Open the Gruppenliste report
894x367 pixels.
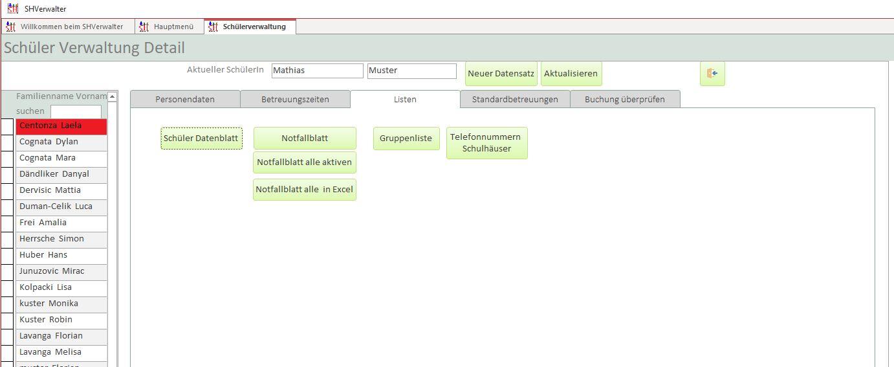406,138
